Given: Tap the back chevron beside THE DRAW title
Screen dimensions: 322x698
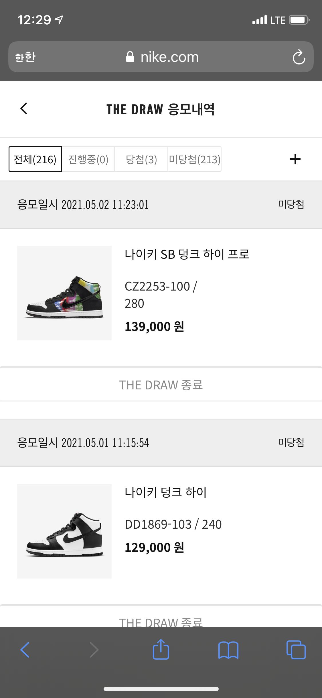Looking at the screenshot, I should (24, 108).
